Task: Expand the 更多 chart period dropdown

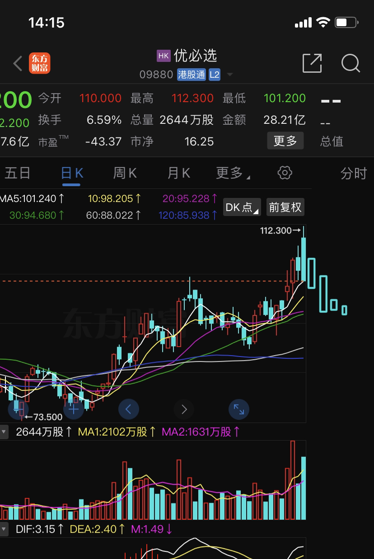Action: [233, 173]
